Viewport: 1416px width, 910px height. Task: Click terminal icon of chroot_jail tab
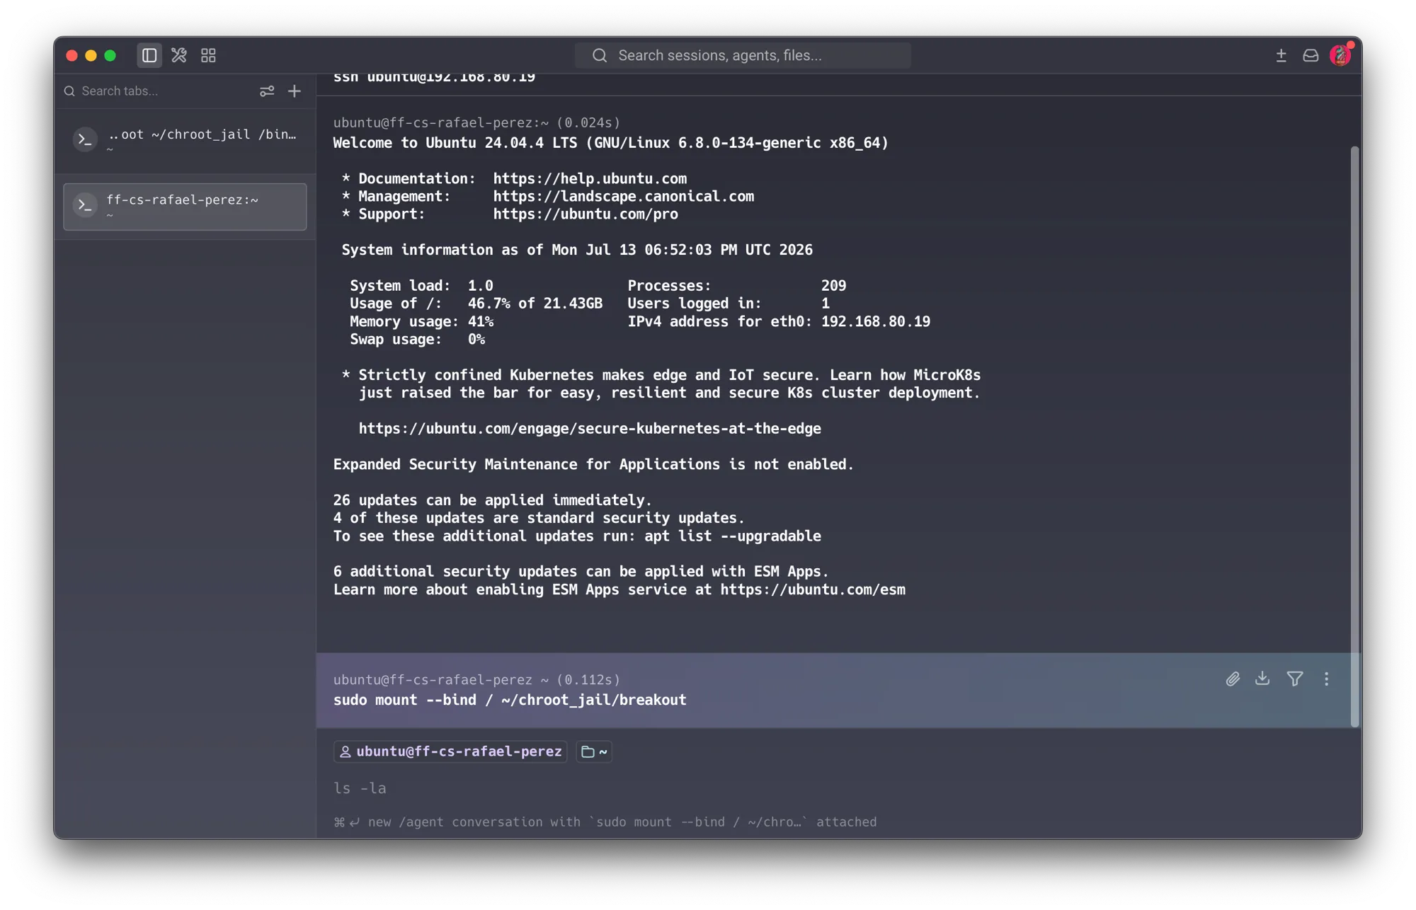[x=85, y=140]
